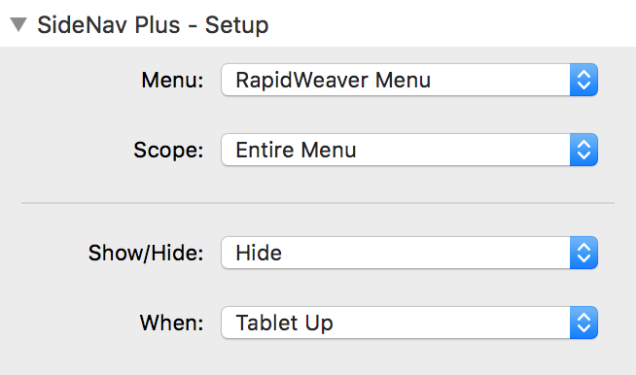
Task: Click the 'Entire Menu' value text
Action: pyautogui.click(x=296, y=150)
